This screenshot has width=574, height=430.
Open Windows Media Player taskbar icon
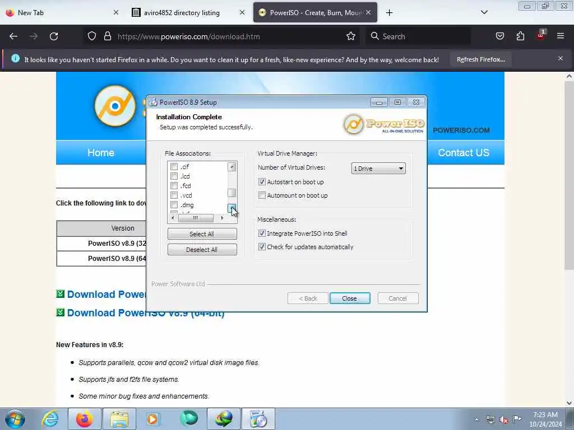coord(153,419)
